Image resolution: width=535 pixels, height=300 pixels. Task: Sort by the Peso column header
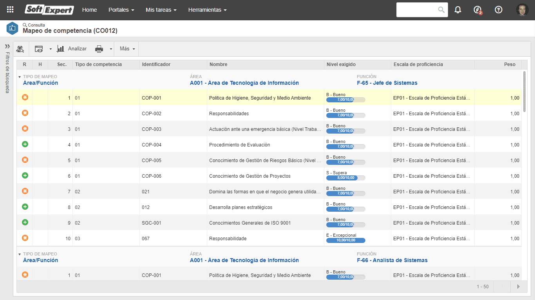click(498, 64)
